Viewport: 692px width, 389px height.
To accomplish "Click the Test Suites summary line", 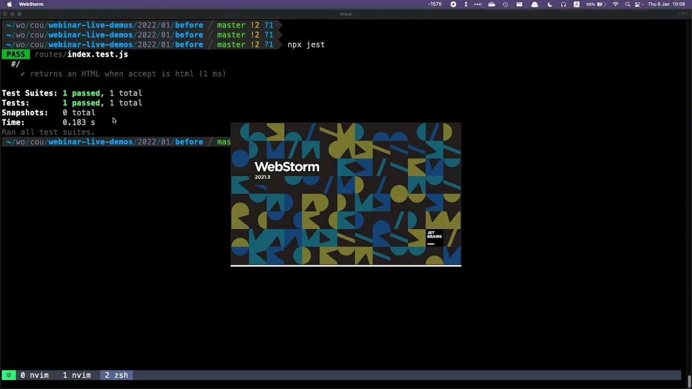I will (72, 93).
